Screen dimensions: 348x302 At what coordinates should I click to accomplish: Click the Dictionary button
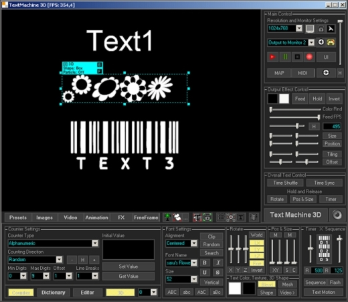54,293
